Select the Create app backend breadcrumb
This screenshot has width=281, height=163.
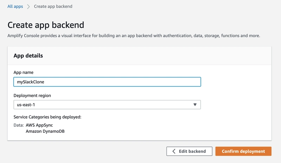coord(53,6)
